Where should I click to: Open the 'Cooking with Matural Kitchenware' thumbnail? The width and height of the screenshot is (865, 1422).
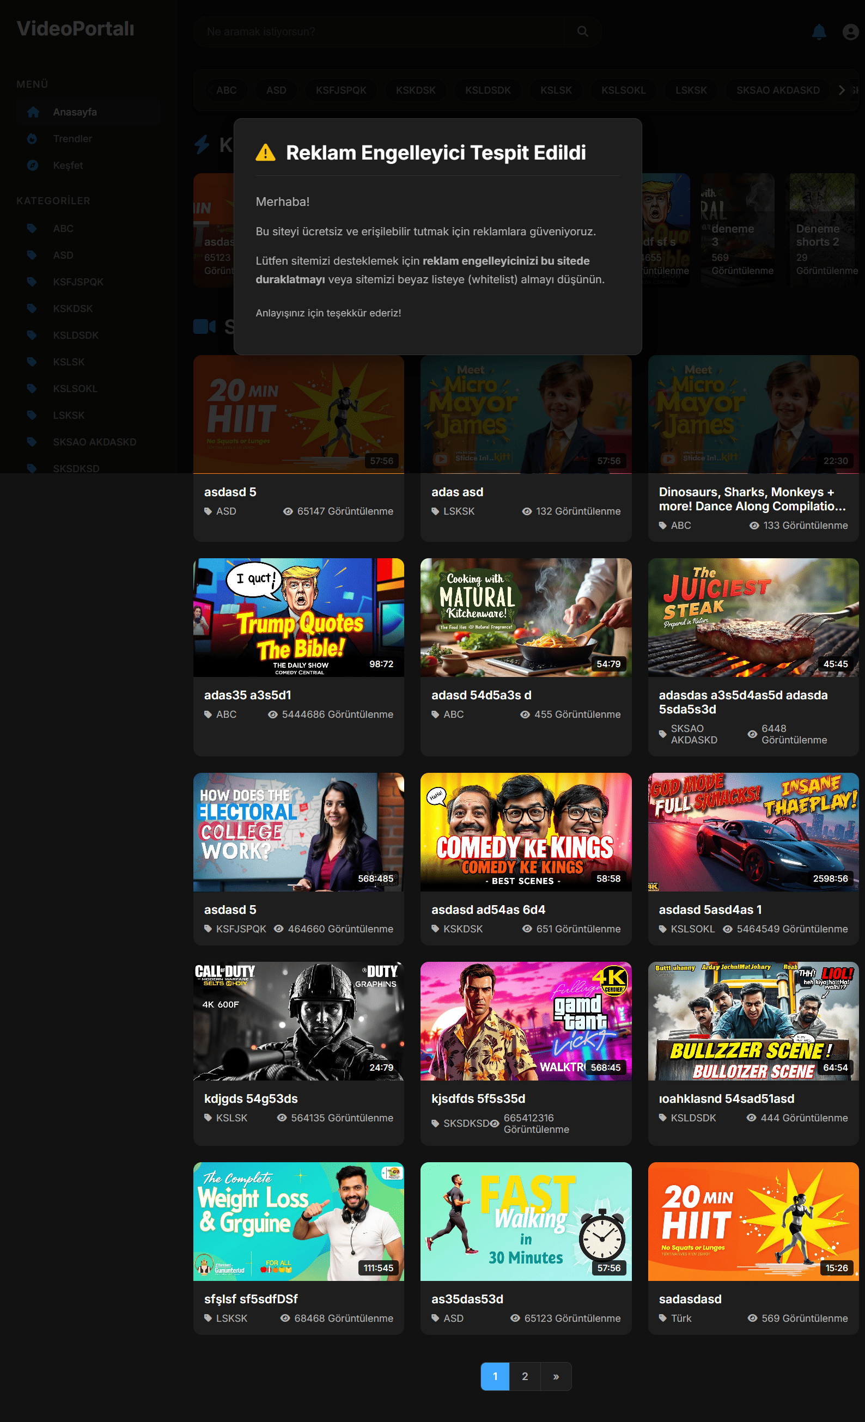point(526,618)
